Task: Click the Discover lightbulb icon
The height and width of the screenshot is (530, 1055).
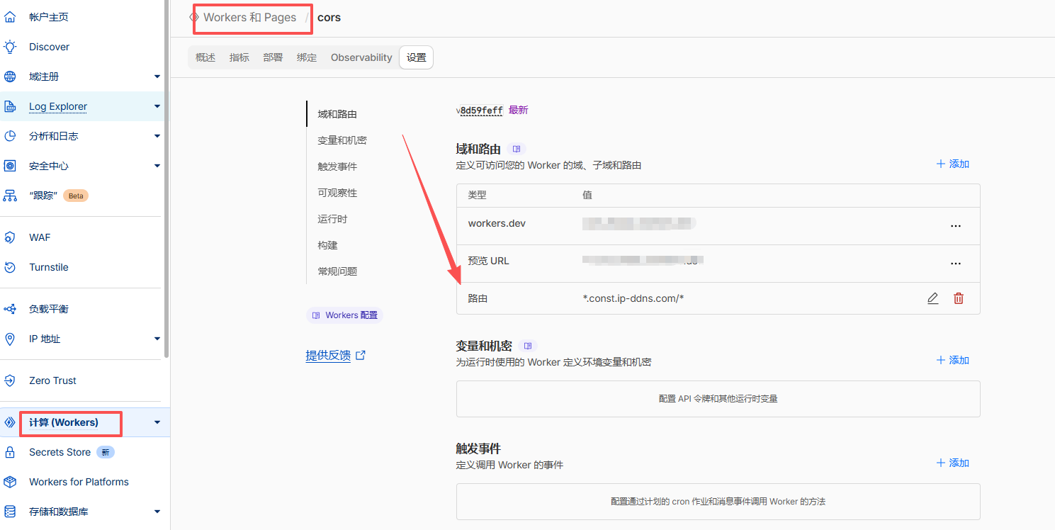Action: tap(10, 47)
